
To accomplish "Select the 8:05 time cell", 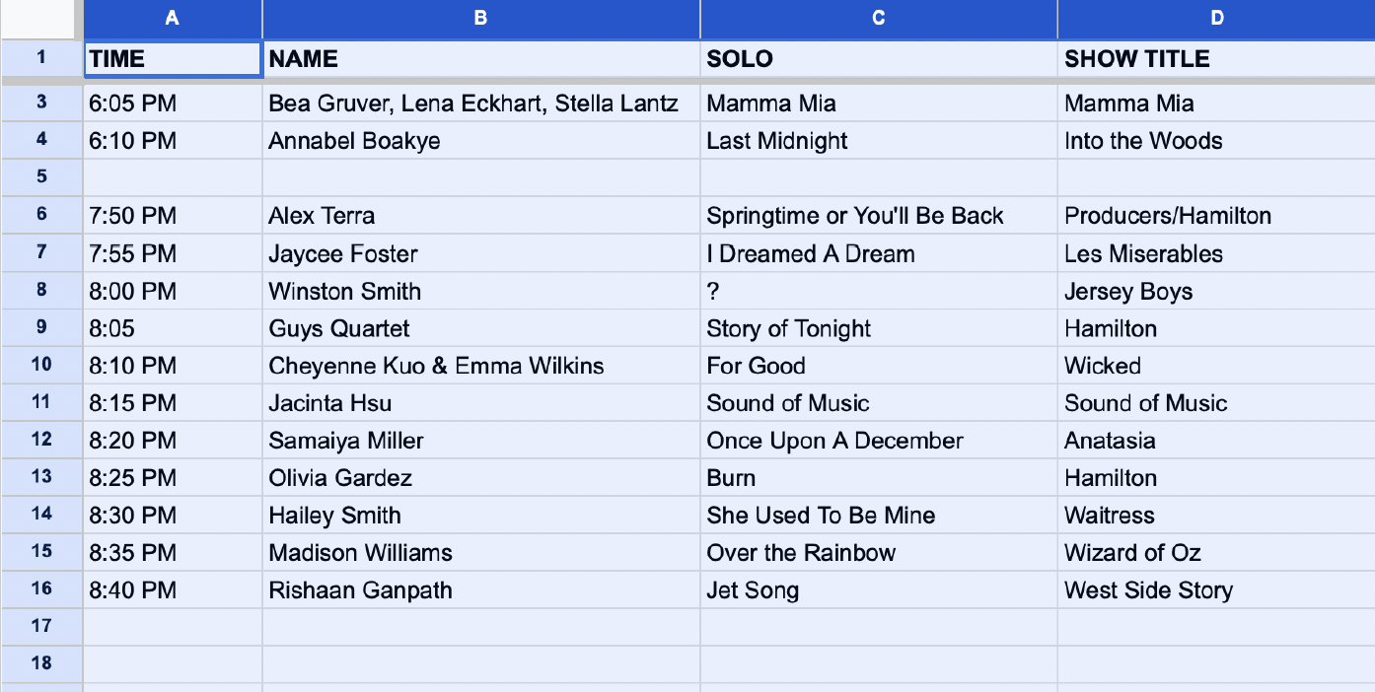I will point(173,328).
